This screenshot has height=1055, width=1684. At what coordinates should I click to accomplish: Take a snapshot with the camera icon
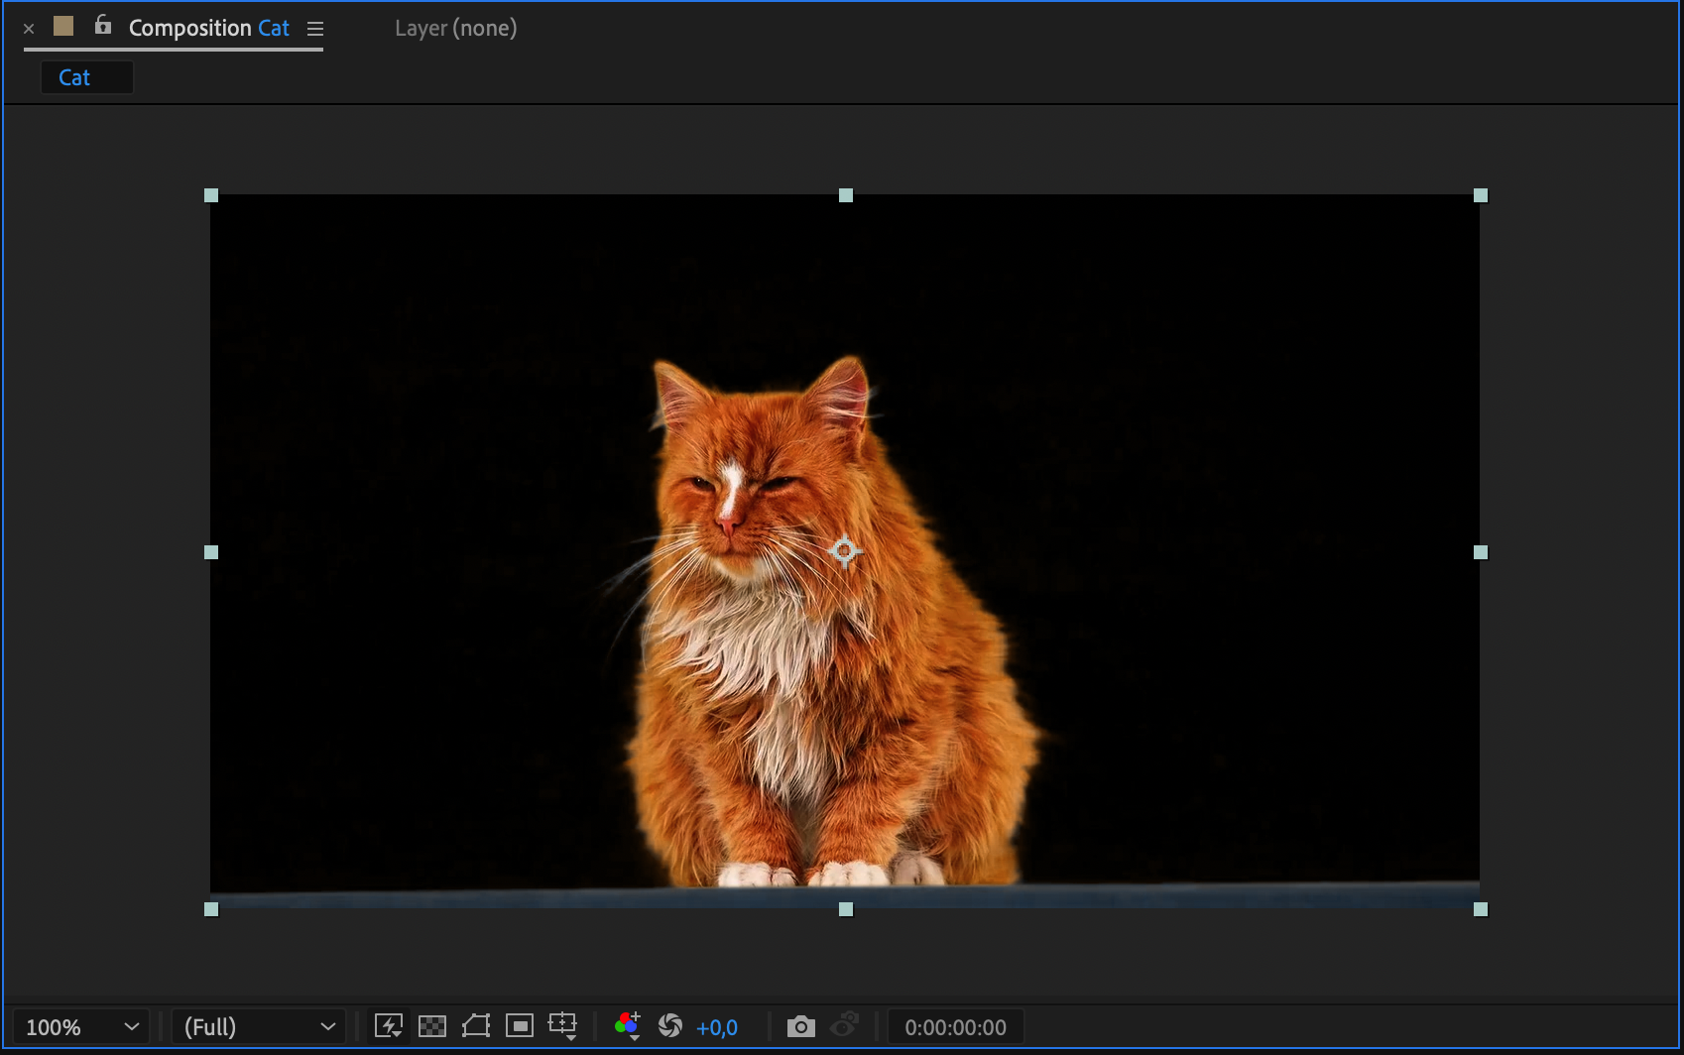(800, 1026)
